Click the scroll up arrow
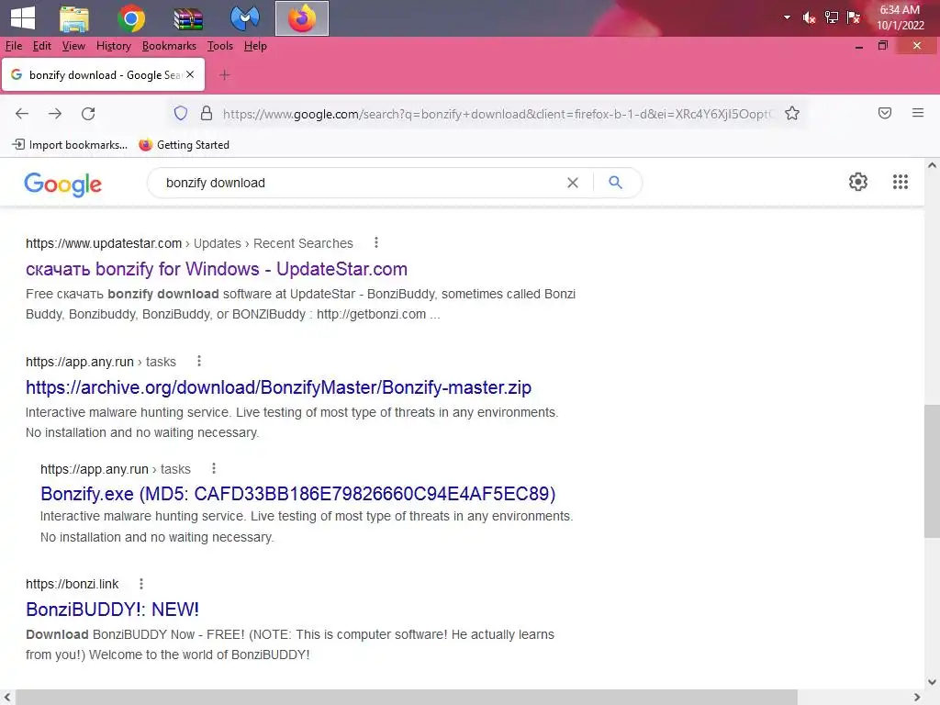The height and width of the screenshot is (705, 940). coord(932,165)
